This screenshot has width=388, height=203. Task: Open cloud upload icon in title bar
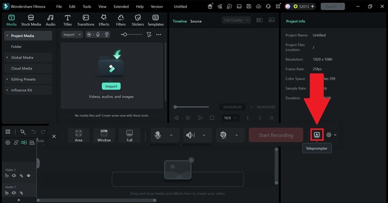point(259,6)
